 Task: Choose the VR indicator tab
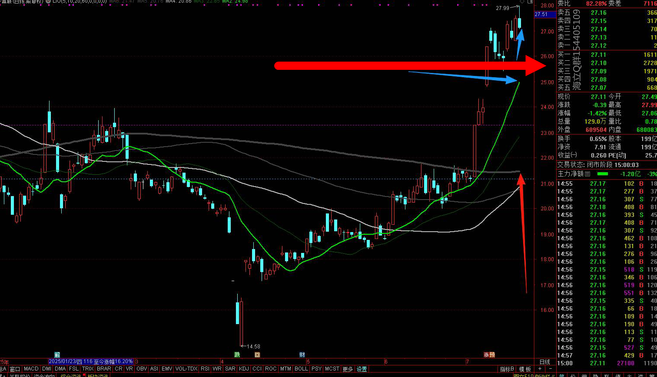129,369
